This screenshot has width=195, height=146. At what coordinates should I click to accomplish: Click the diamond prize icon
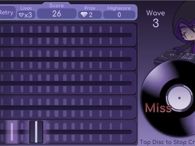pyautogui.click(x=84, y=15)
